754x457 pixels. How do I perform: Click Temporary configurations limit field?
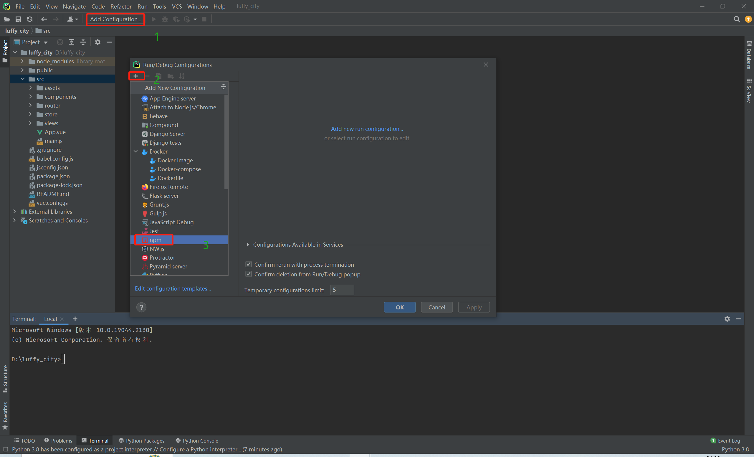[x=342, y=290]
